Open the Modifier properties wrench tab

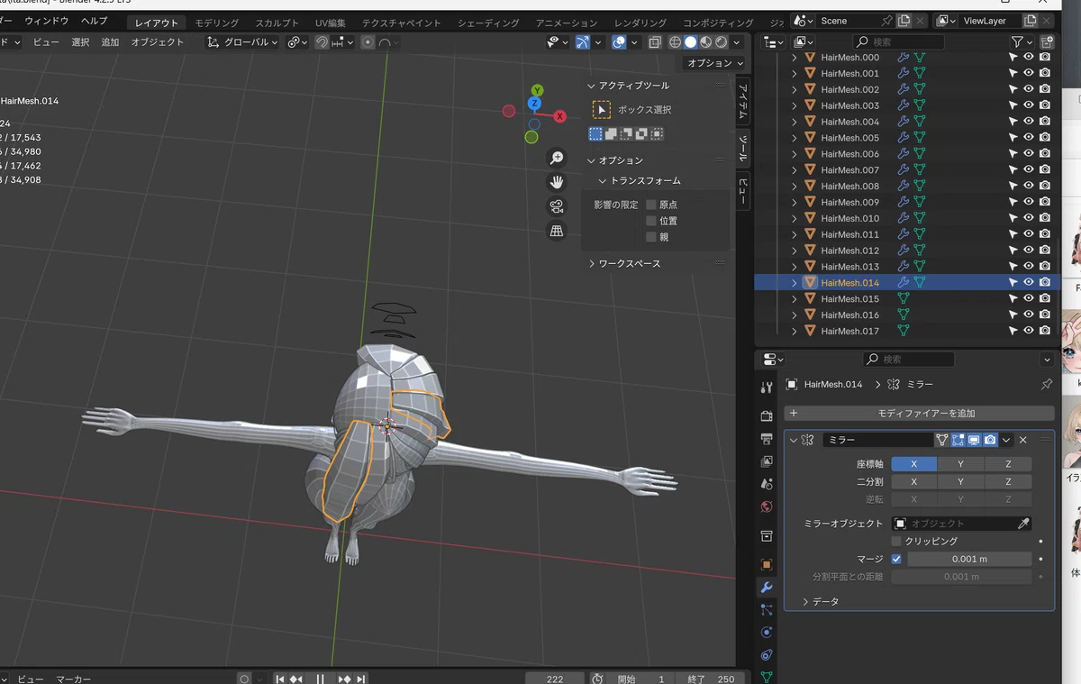[767, 588]
